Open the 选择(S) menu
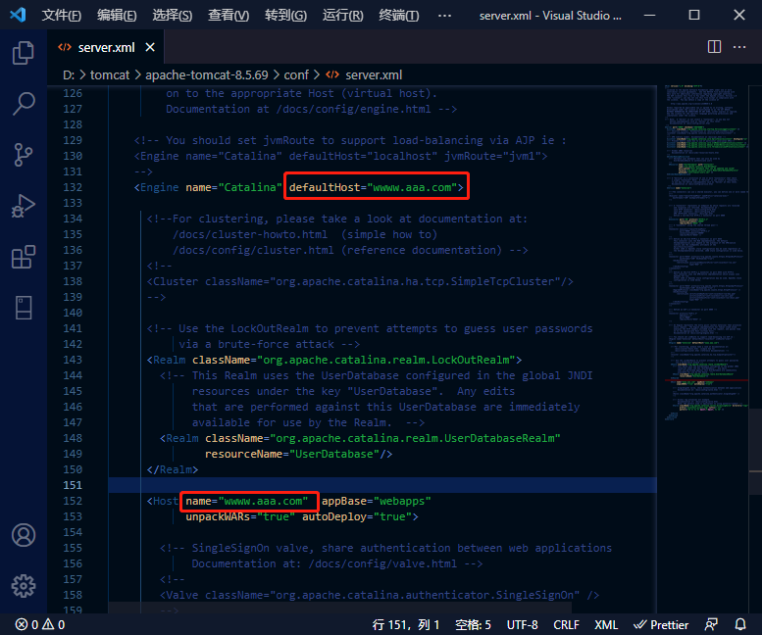 (172, 15)
